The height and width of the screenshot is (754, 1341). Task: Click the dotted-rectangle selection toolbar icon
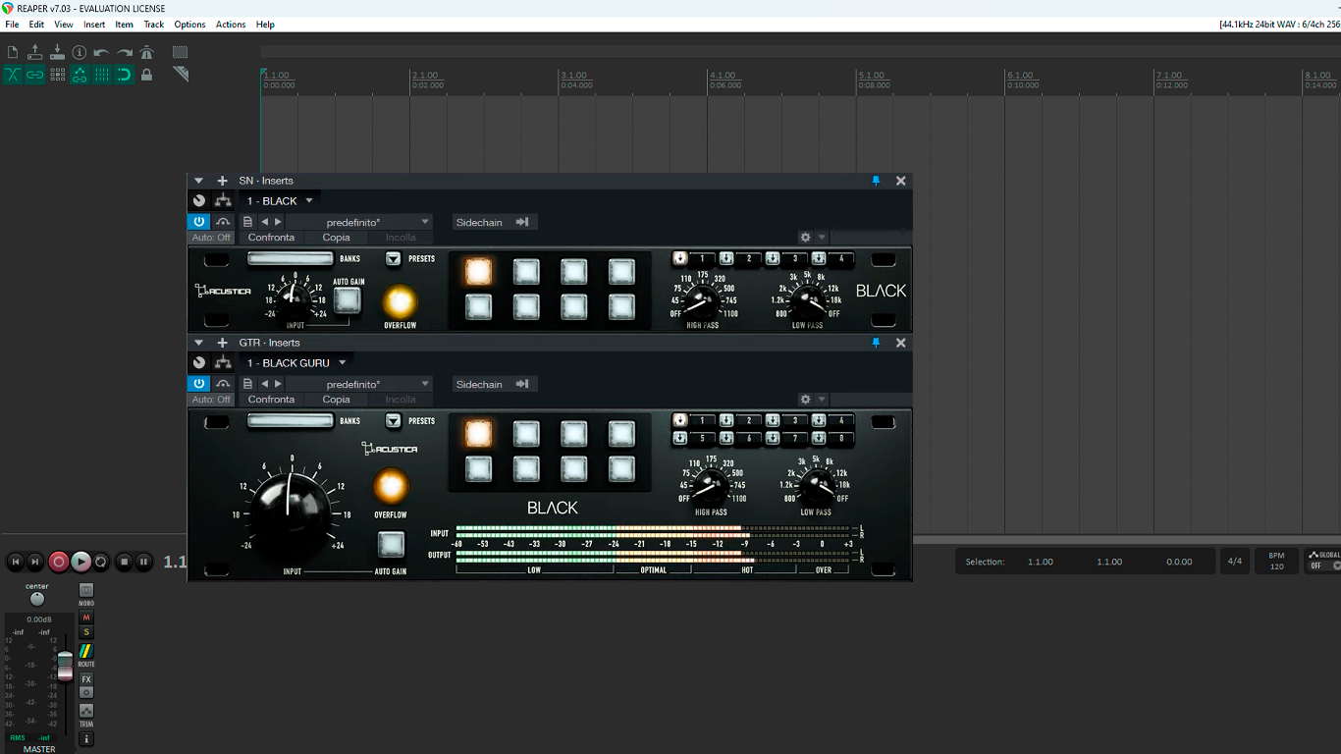point(181,52)
